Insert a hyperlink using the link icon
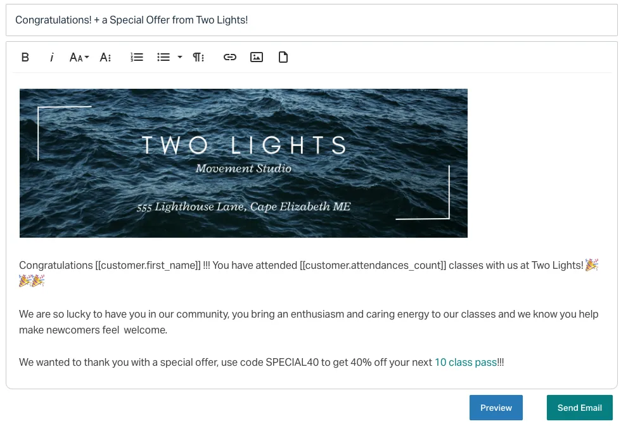Image resolution: width=621 pixels, height=426 pixels. point(229,57)
